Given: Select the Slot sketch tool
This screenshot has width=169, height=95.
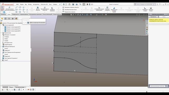Looking at the screenshot, I should (x=16, y=12).
